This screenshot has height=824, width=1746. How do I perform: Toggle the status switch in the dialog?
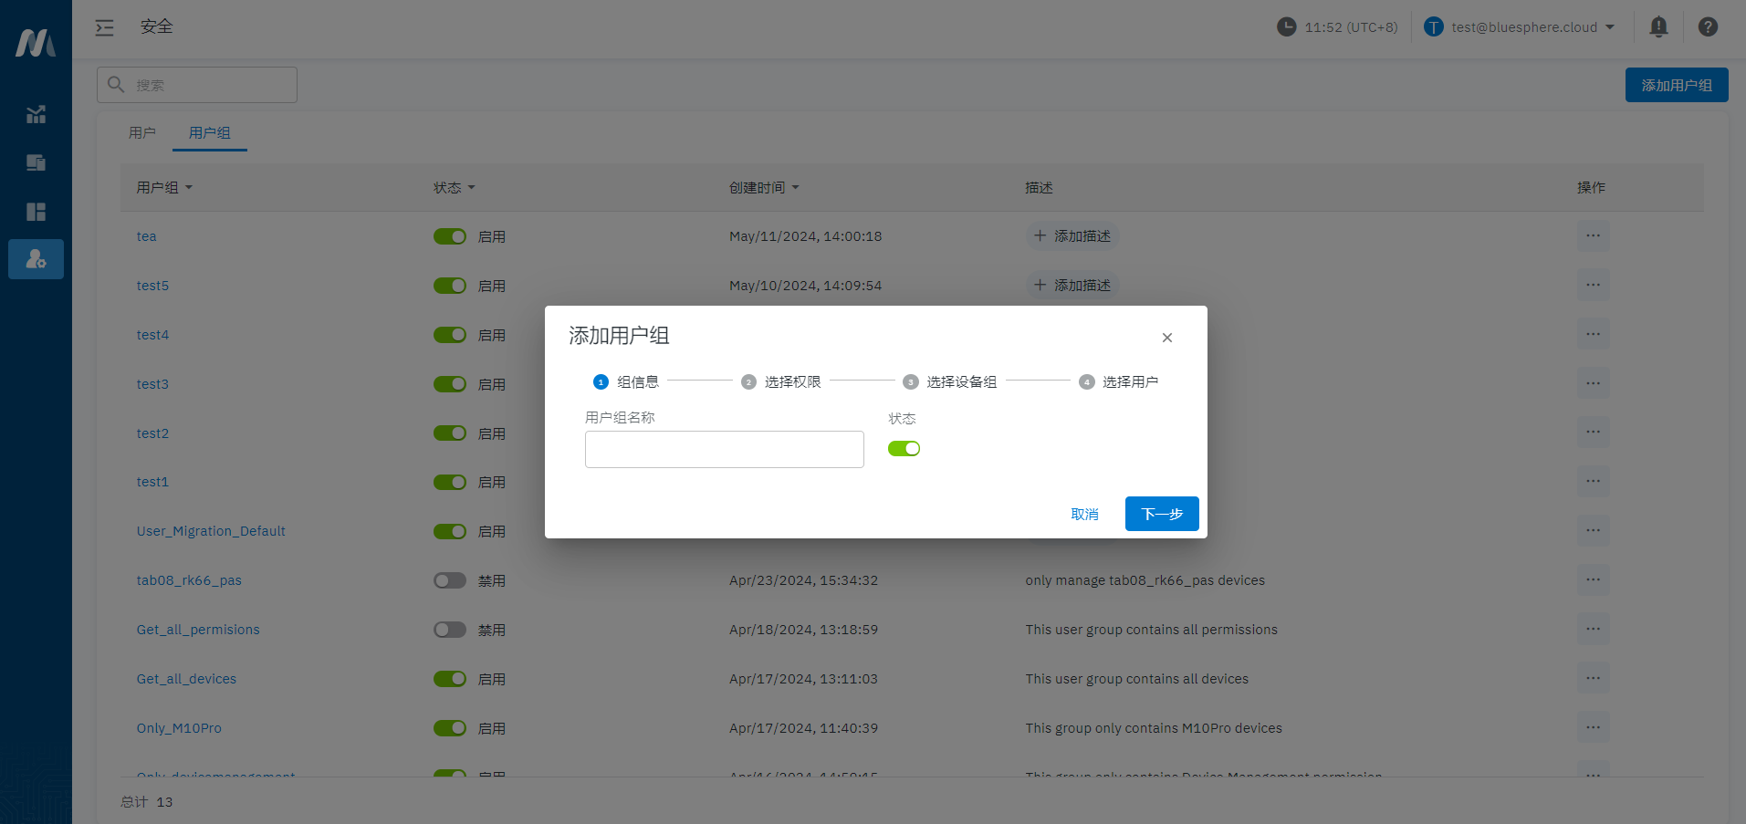point(904,449)
